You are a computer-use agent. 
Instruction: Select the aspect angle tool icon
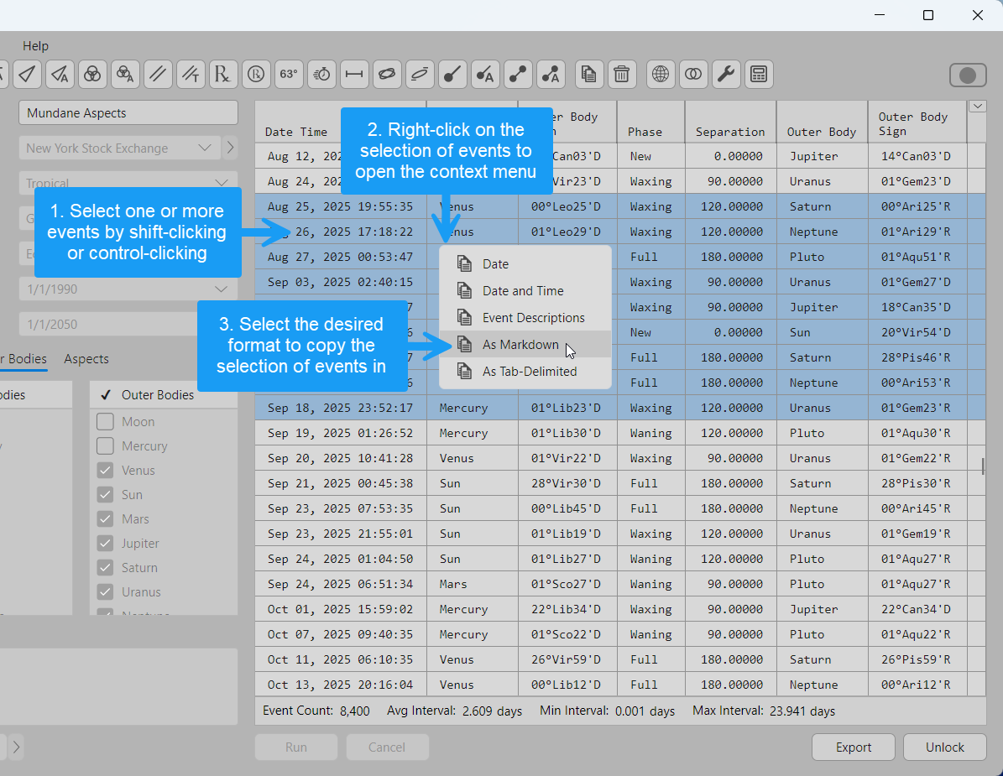point(27,74)
